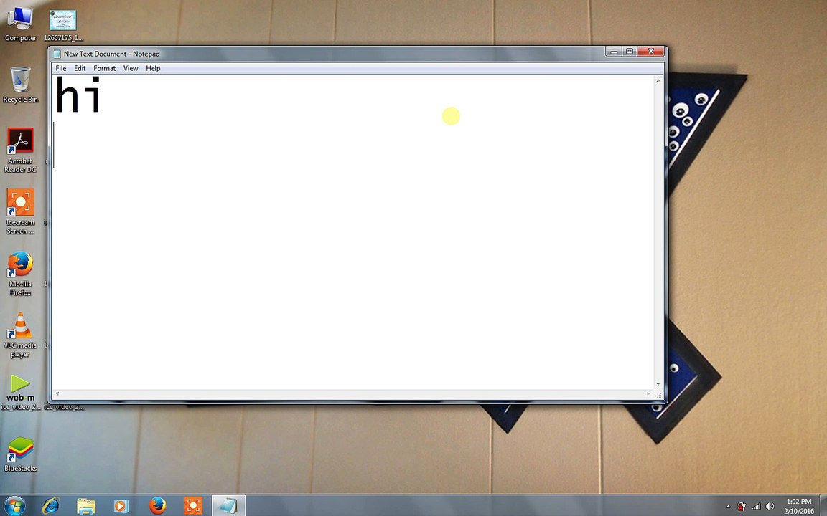The height and width of the screenshot is (516, 827).
Task: Close the Notepad window
Action: click(651, 52)
